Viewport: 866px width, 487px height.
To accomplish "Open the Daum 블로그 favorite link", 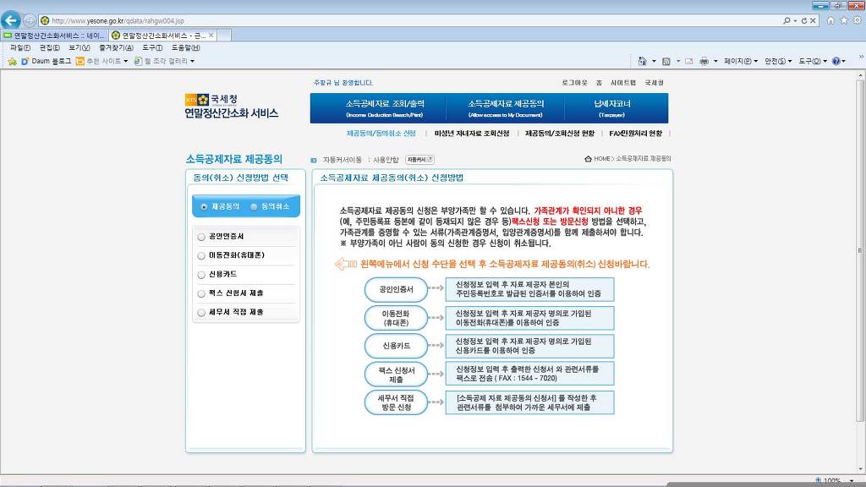I will pos(47,61).
